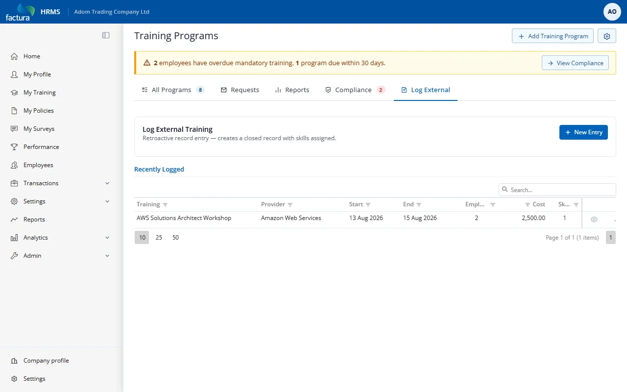Image resolution: width=627 pixels, height=392 pixels.
Task: Filter the Skills column
Action: 576,205
